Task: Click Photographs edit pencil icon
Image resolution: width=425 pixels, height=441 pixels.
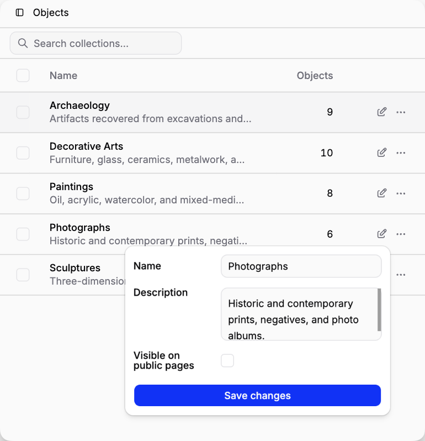Action: (382, 234)
